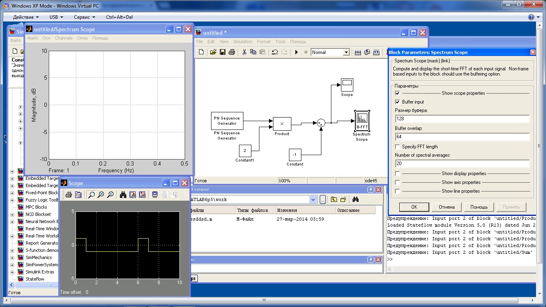The image size is (546, 307).
Task: Select the Sum block in diagram
Action: (321, 124)
